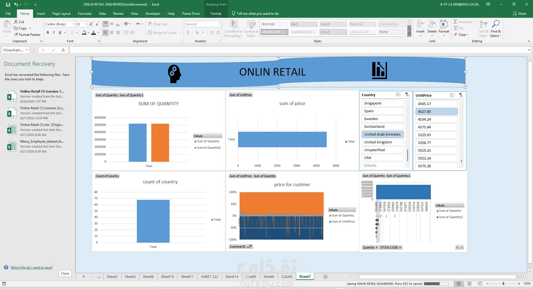Toggle multi-select on the UnitPrice slicer

[452, 95]
